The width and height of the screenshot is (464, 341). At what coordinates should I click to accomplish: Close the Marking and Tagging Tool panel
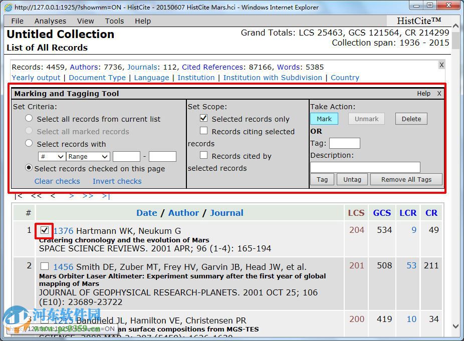click(439, 94)
